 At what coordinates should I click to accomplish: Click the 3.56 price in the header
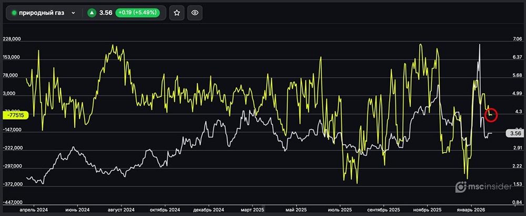click(x=107, y=13)
